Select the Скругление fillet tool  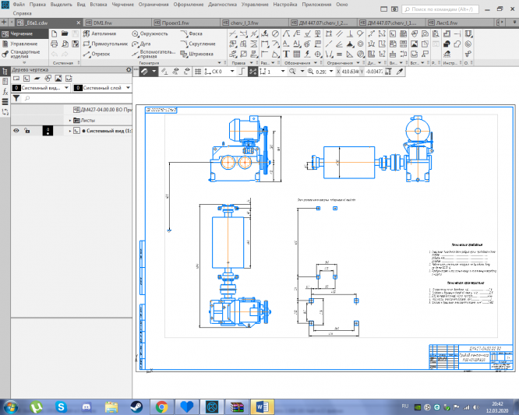click(197, 44)
